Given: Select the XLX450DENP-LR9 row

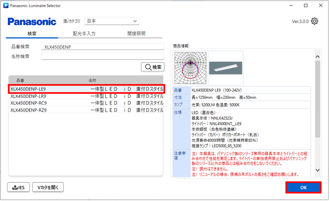Looking at the screenshot, I should click(x=87, y=96).
